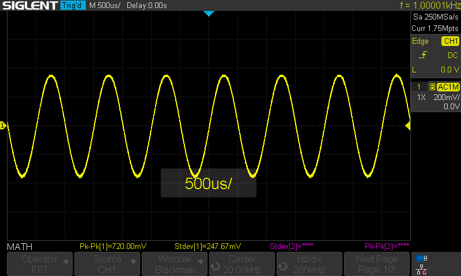Click the Delay:0.00s readout
The width and height of the screenshot is (461, 276).
coord(147,5)
